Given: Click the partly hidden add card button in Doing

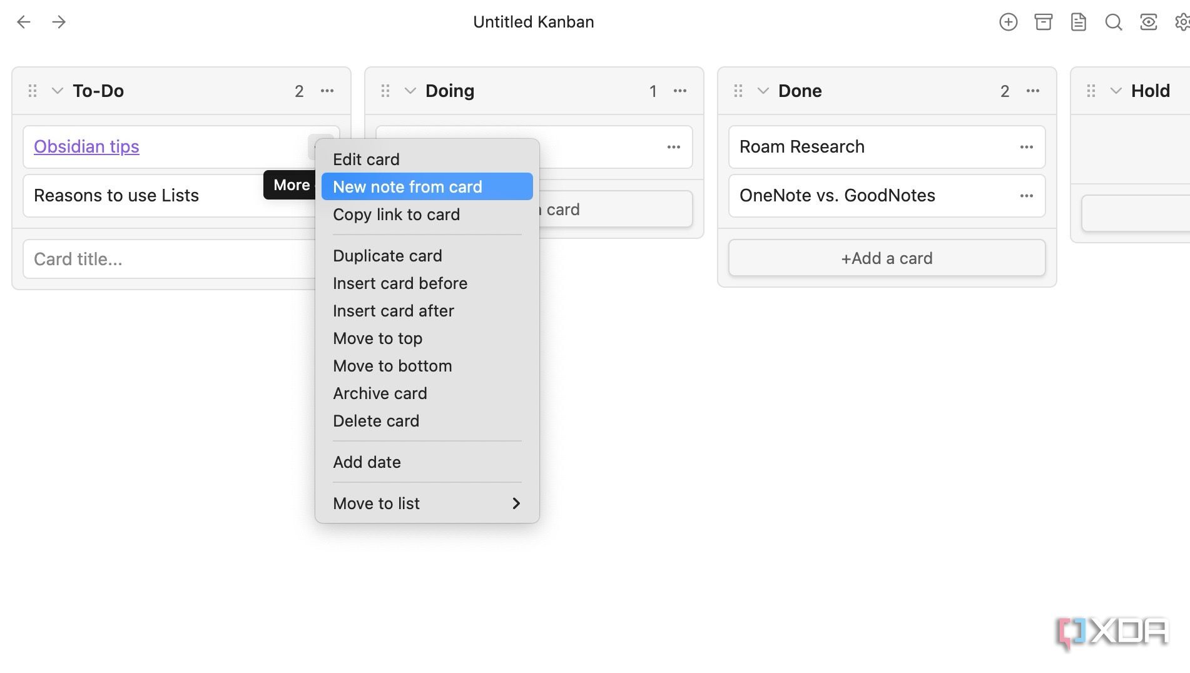Looking at the screenshot, I should pyautogui.click(x=615, y=209).
